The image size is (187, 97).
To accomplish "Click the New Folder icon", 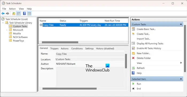I will pos(133,53).
